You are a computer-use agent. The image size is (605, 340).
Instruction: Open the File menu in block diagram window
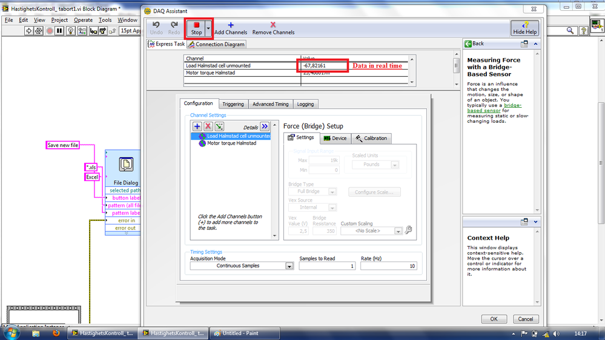pos(9,20)
